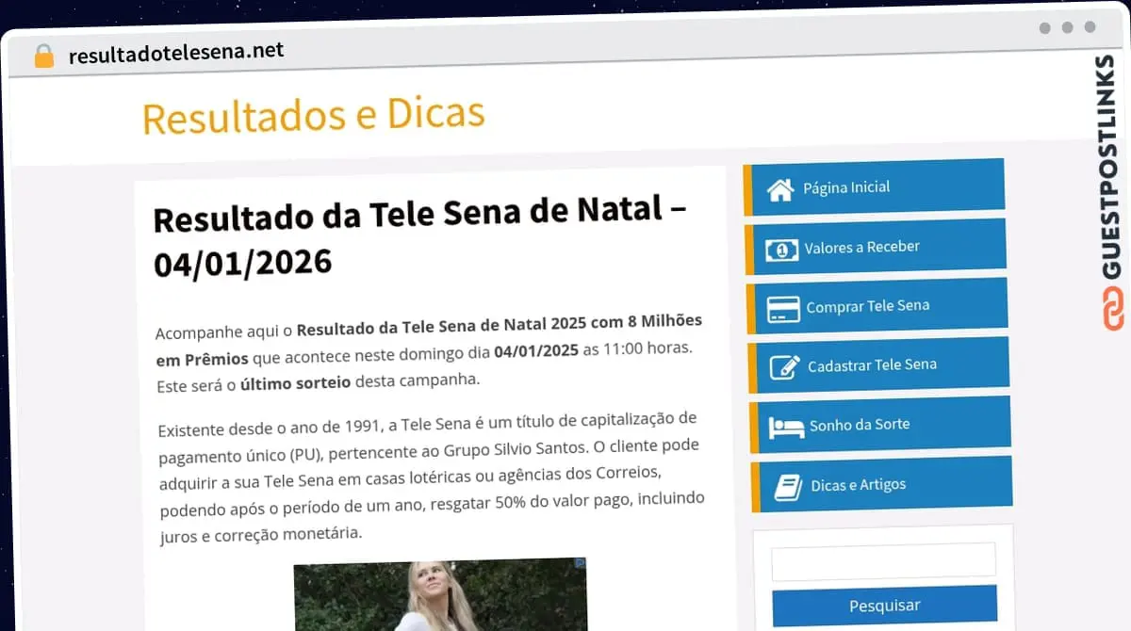Click the advertisement image of the woman
1131x631 pixels.
[440, 594]
